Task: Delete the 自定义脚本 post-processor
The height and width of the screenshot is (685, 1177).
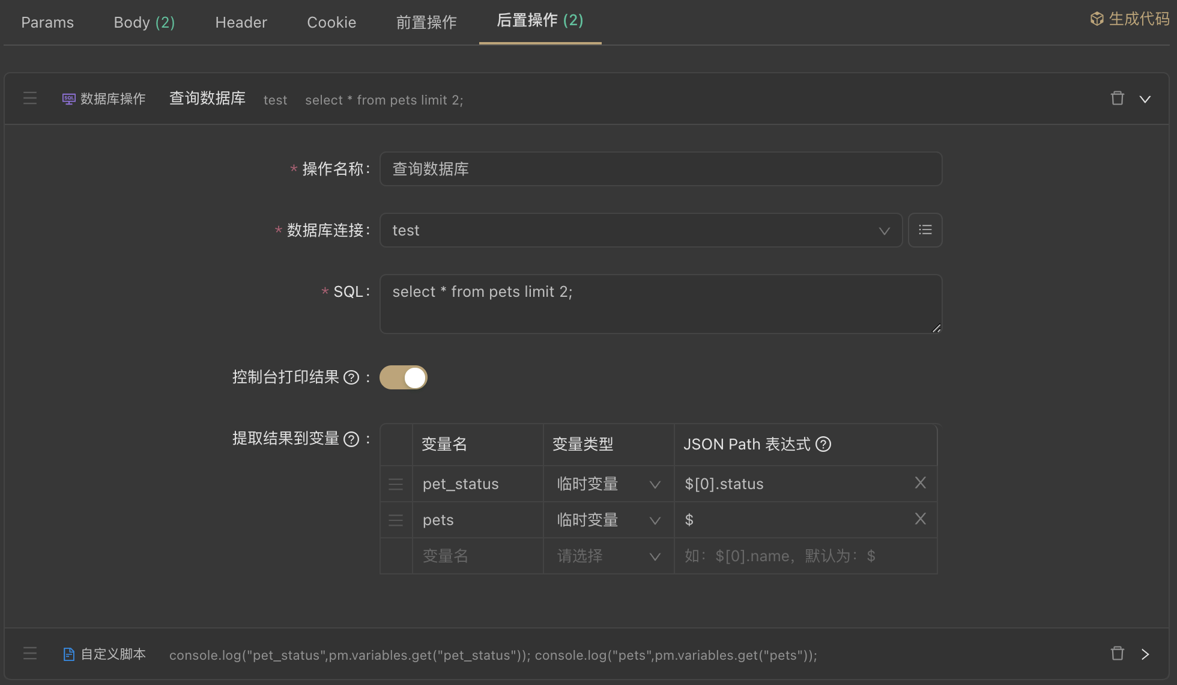Action: tap(1117, 654)
